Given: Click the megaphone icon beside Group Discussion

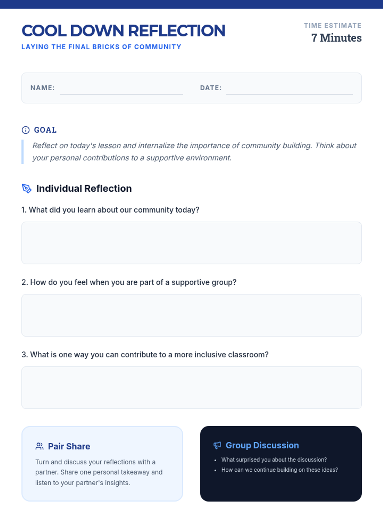Looking at the screenshot, I should (x=217, y=445).
